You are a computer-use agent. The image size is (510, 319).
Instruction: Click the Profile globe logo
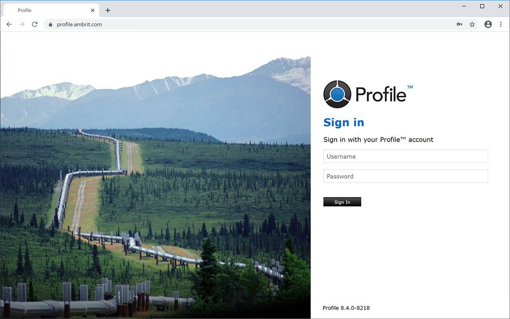[x=337, y=94]
